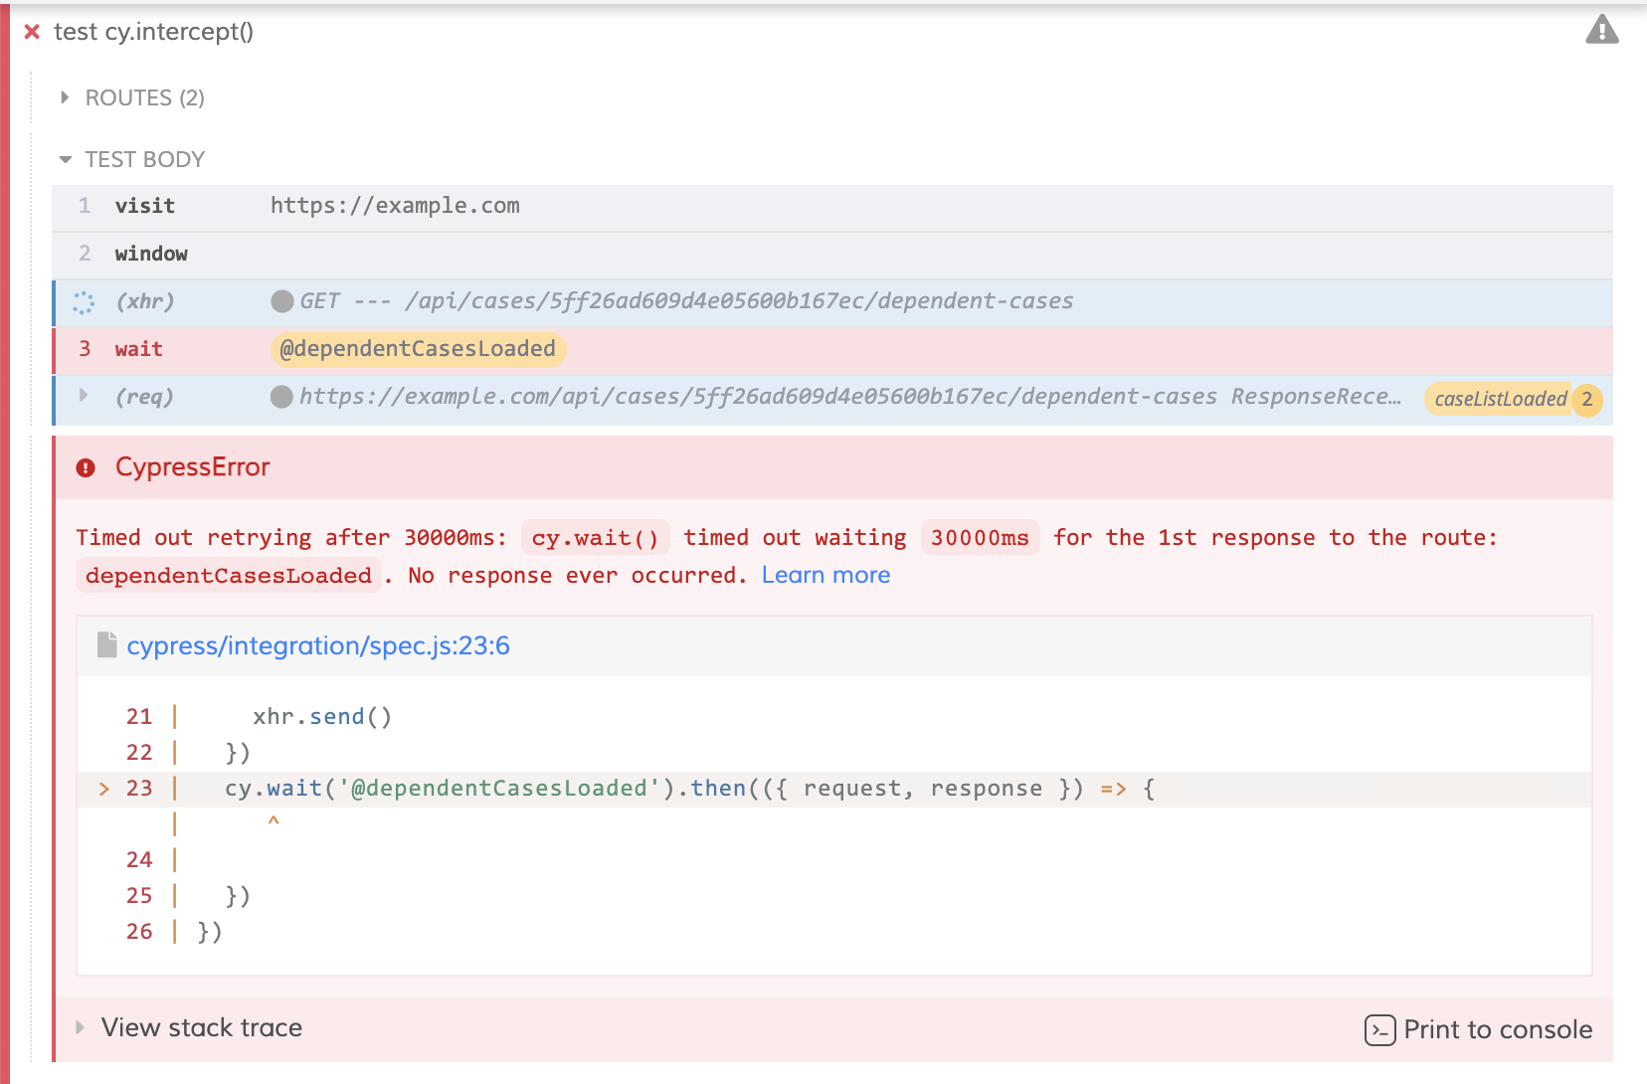Viewport: 1647px width, 1084px height.
Task: Open cypress/integration/spec.js:23:6 in editor
Action: 319,645
